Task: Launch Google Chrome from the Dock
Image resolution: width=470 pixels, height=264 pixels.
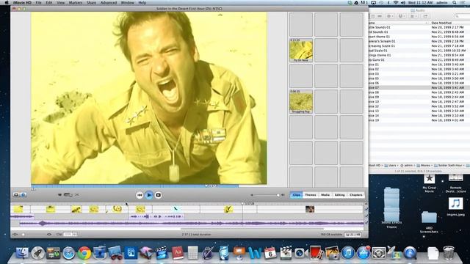Action: coord(84,253)
